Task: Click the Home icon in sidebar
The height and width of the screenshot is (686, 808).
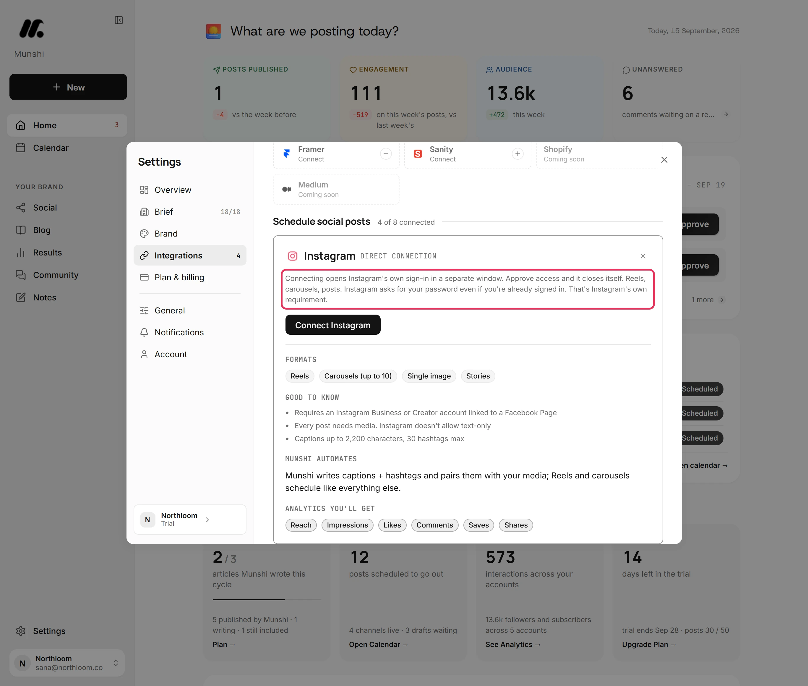Action: 21,125
